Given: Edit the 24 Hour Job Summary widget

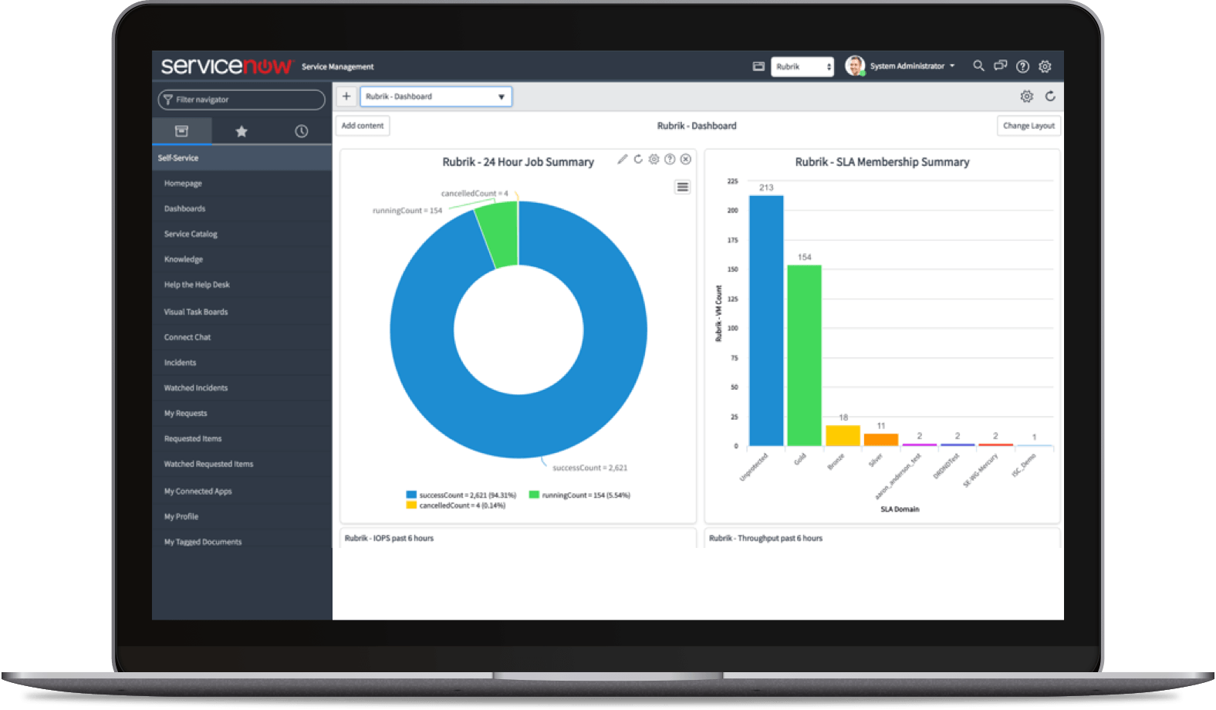Looking at the screenshot, I should [x=623, y=160].
